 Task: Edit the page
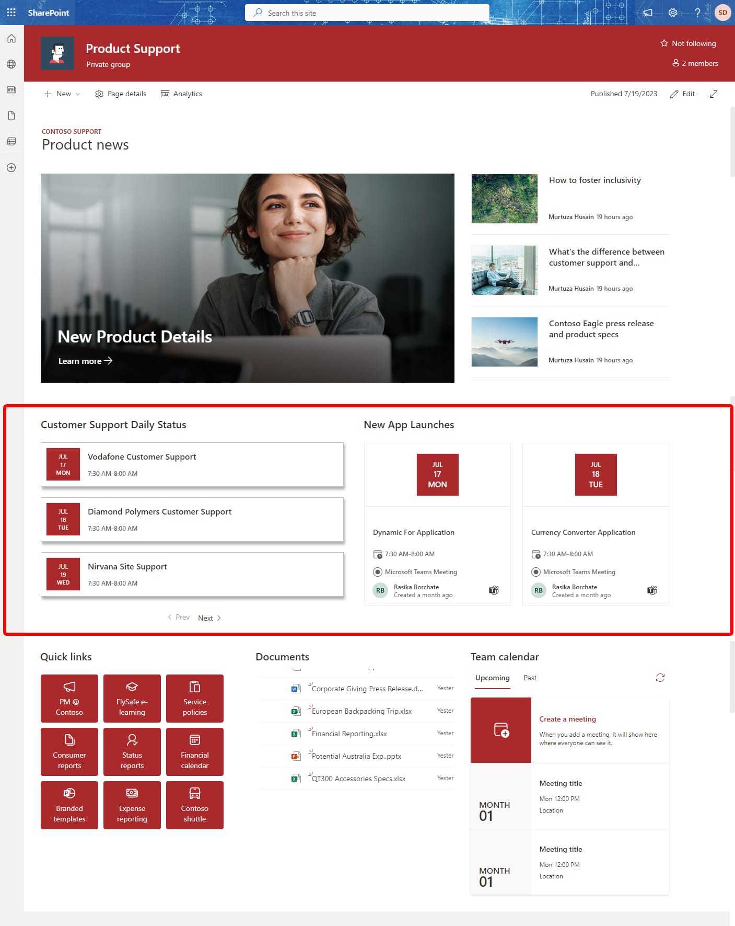(x=682, y=94)
